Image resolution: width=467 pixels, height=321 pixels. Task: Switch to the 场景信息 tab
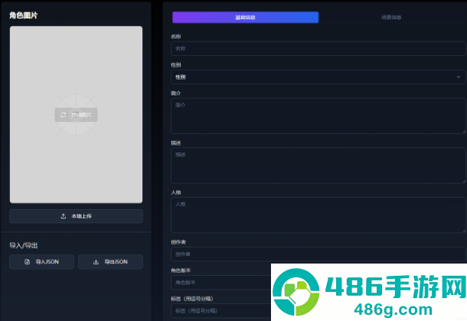391,18
